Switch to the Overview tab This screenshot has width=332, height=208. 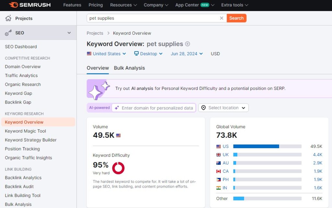tap(98, 68)
